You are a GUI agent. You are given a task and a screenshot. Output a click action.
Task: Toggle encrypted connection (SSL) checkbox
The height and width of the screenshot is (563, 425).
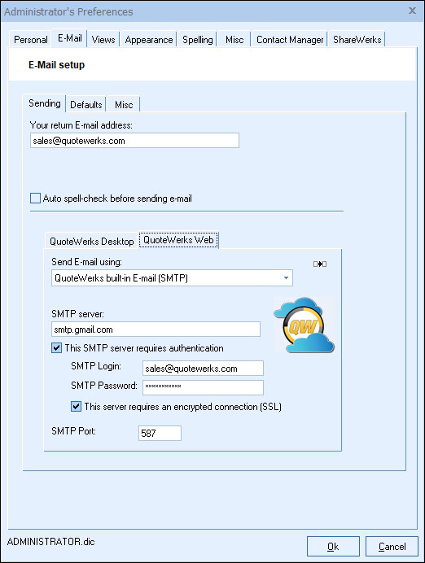(76, 407)
